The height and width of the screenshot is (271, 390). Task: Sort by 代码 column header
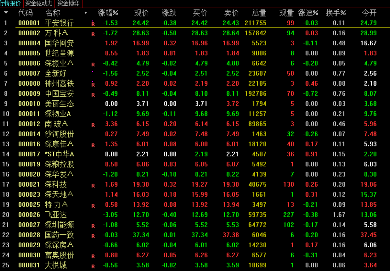click(25, 13)
